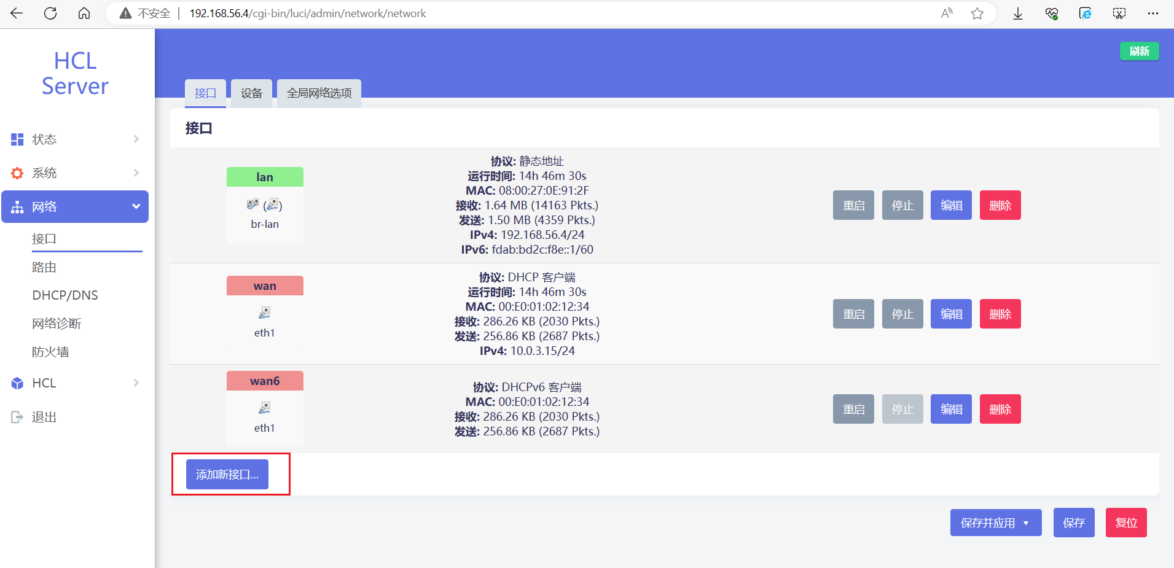Click the 退出 logout icon
1174x568 pixels.
tap(17, 416)
